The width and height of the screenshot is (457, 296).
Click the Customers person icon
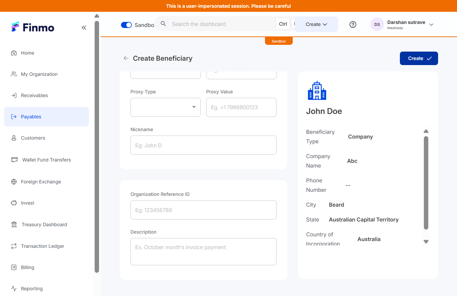[14, 138]
